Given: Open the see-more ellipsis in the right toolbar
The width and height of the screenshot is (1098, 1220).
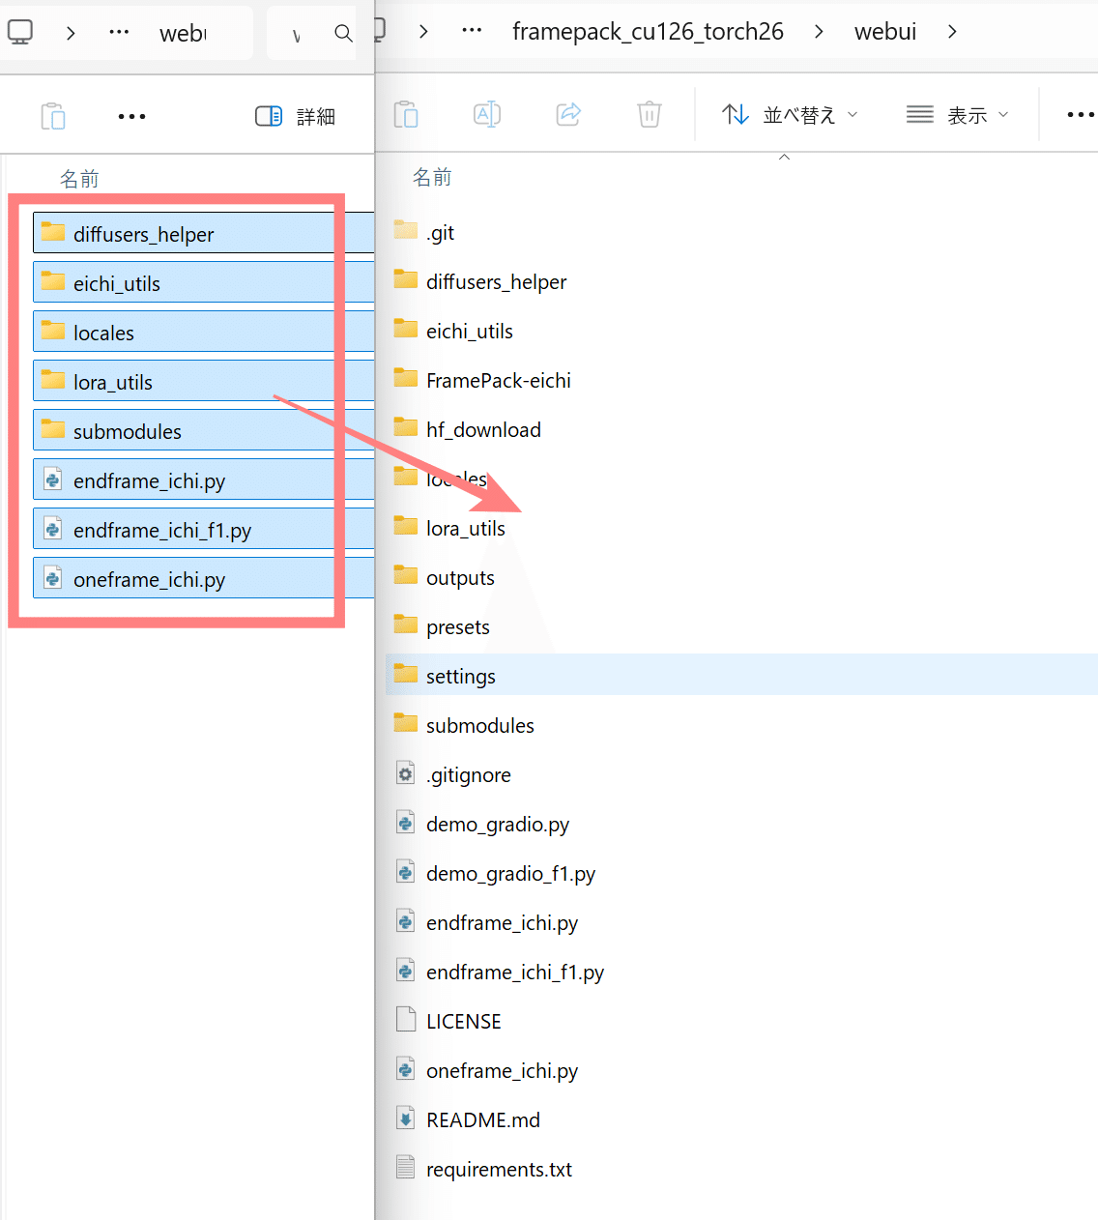Looking at the screenshot, I should pos(1080,114).
